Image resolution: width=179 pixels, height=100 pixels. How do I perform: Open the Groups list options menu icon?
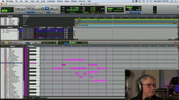pyautogui.click(x=18, y=27)
